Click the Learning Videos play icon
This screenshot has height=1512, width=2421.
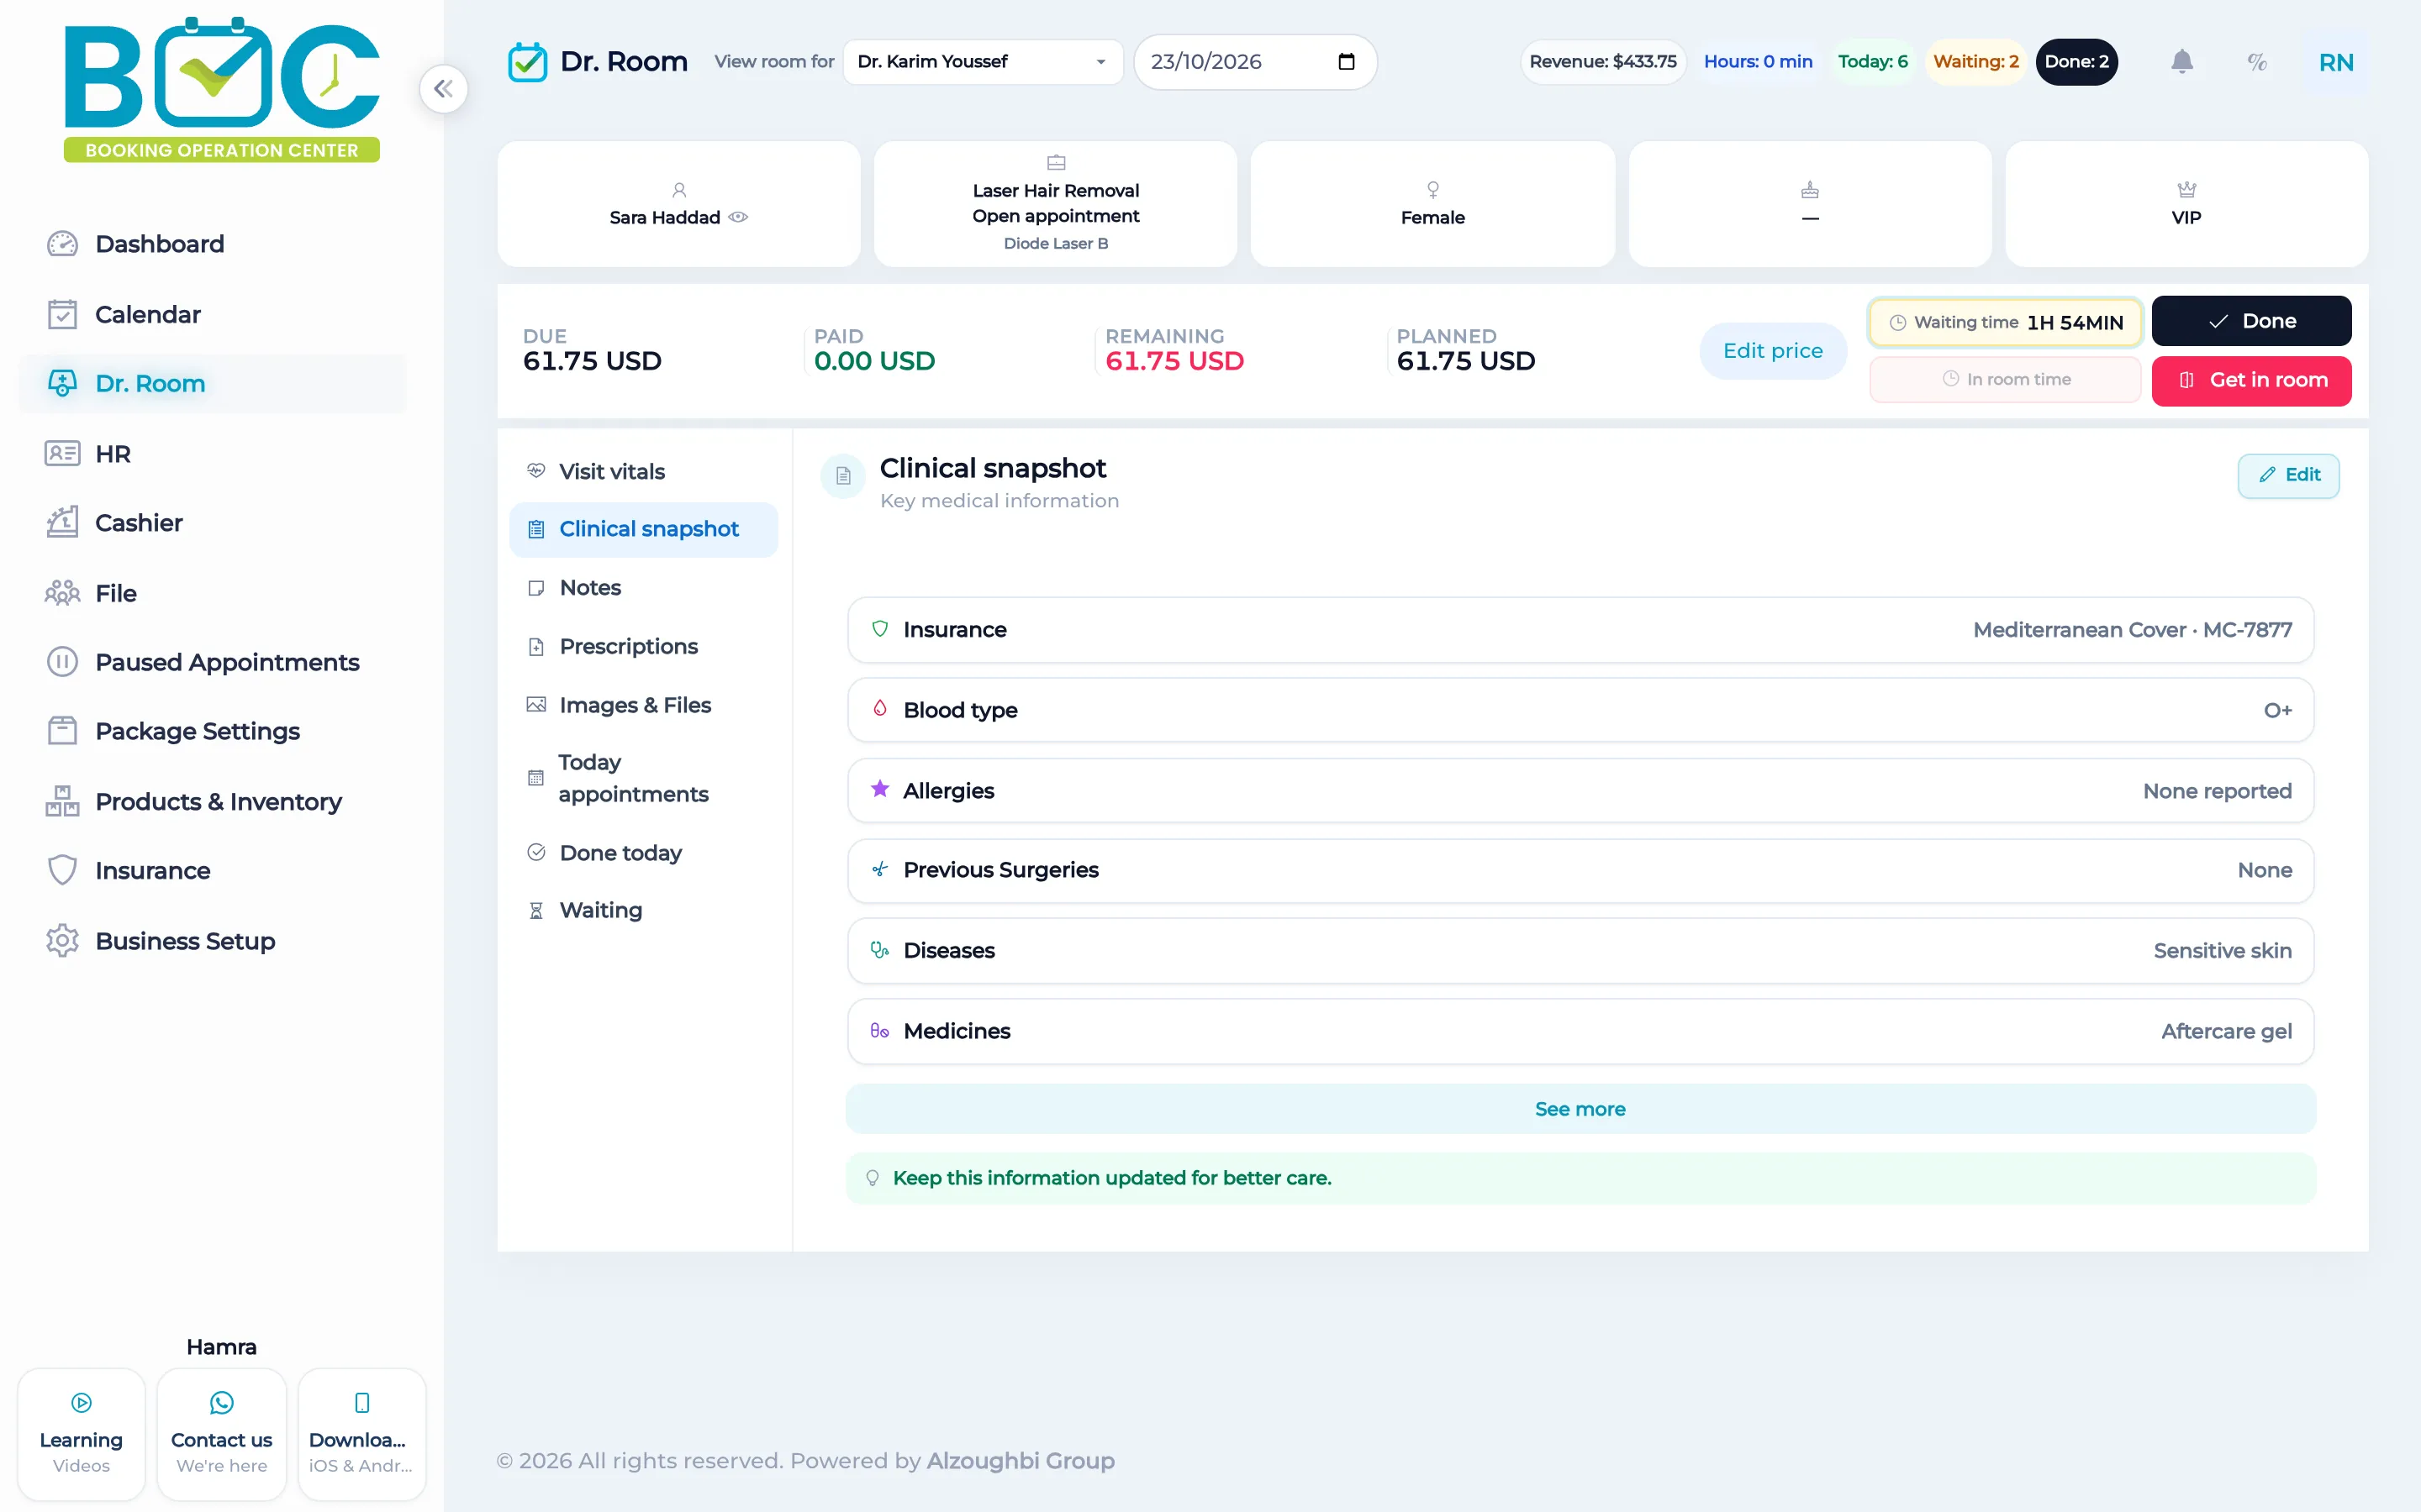[82, 1403]
